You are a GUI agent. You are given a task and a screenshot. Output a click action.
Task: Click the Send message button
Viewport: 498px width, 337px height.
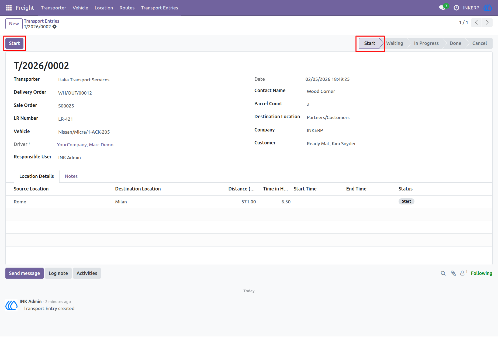click(25, 273)
